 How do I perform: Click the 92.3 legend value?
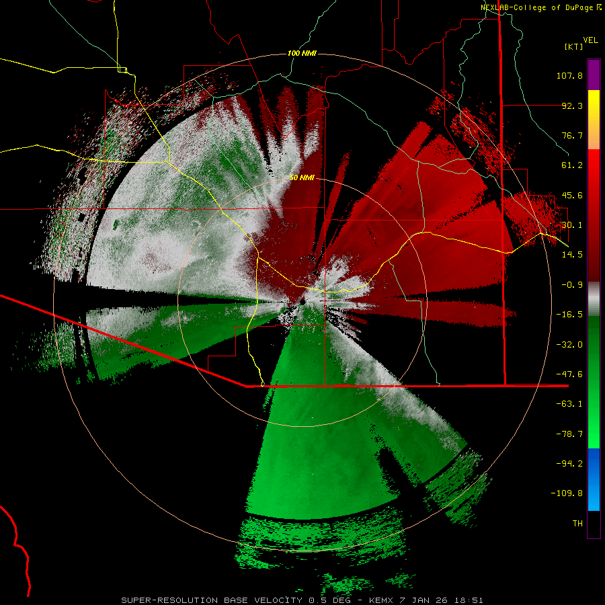(x=572, y=106)
